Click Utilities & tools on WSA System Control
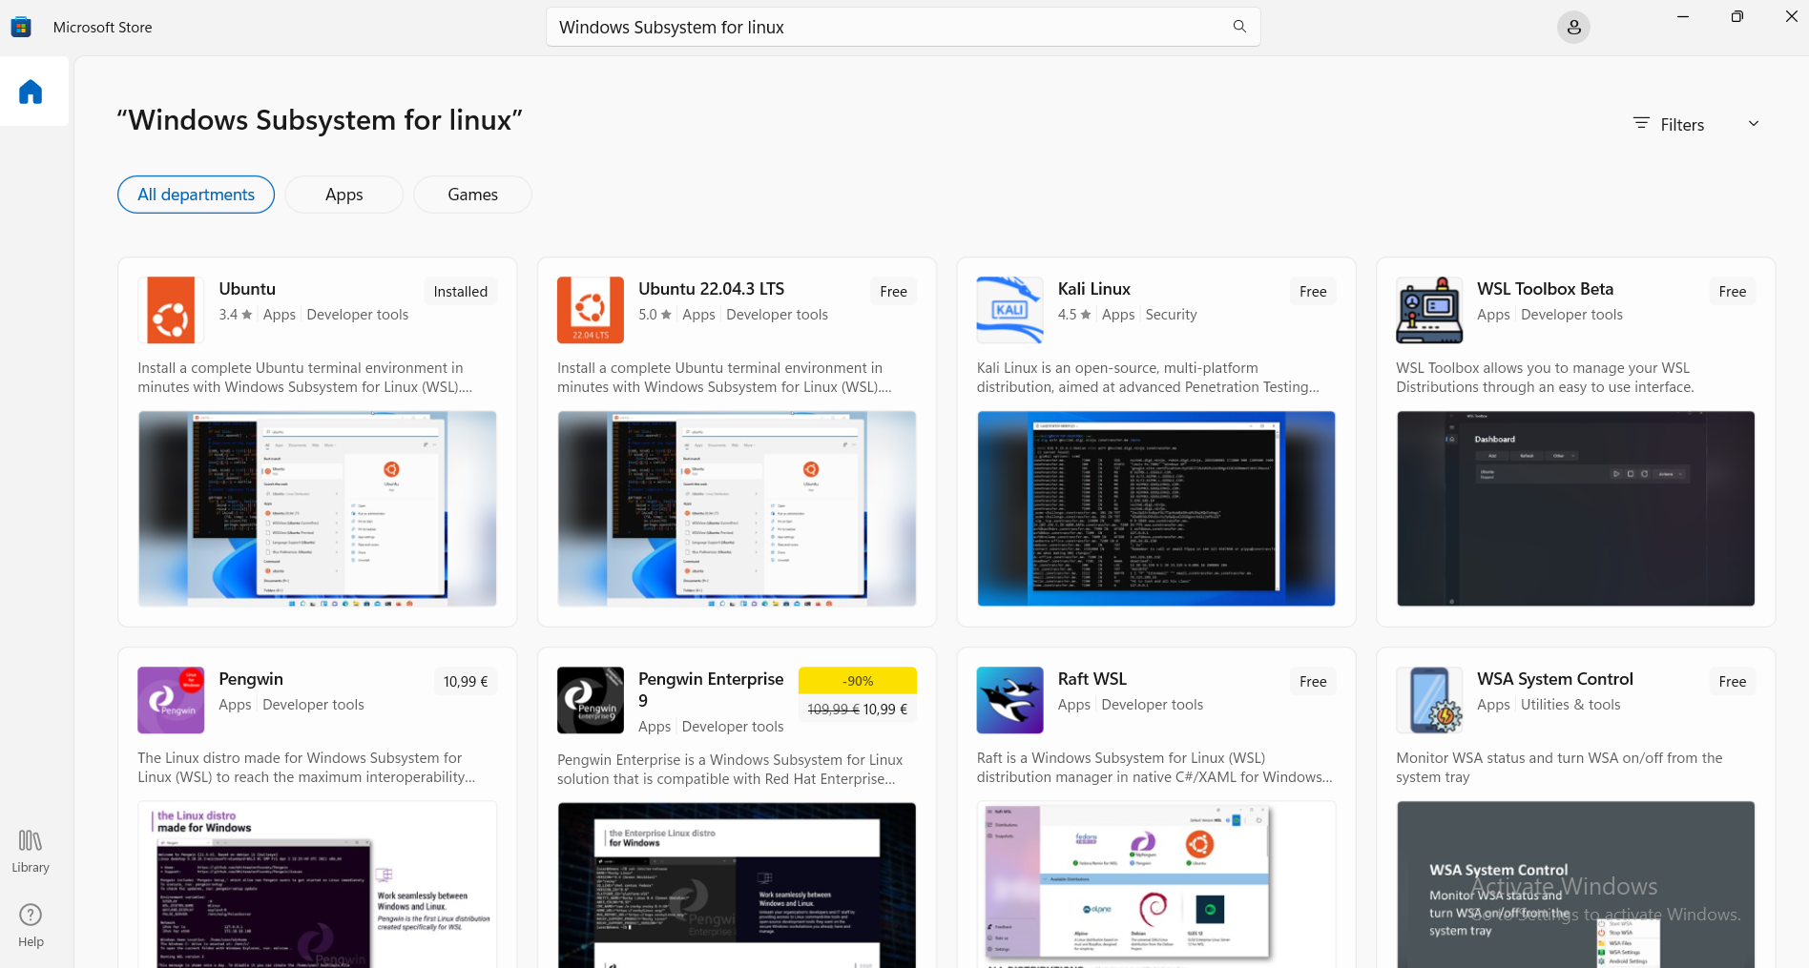The width and height of the screenshot is (1809, 968). 1570,705
